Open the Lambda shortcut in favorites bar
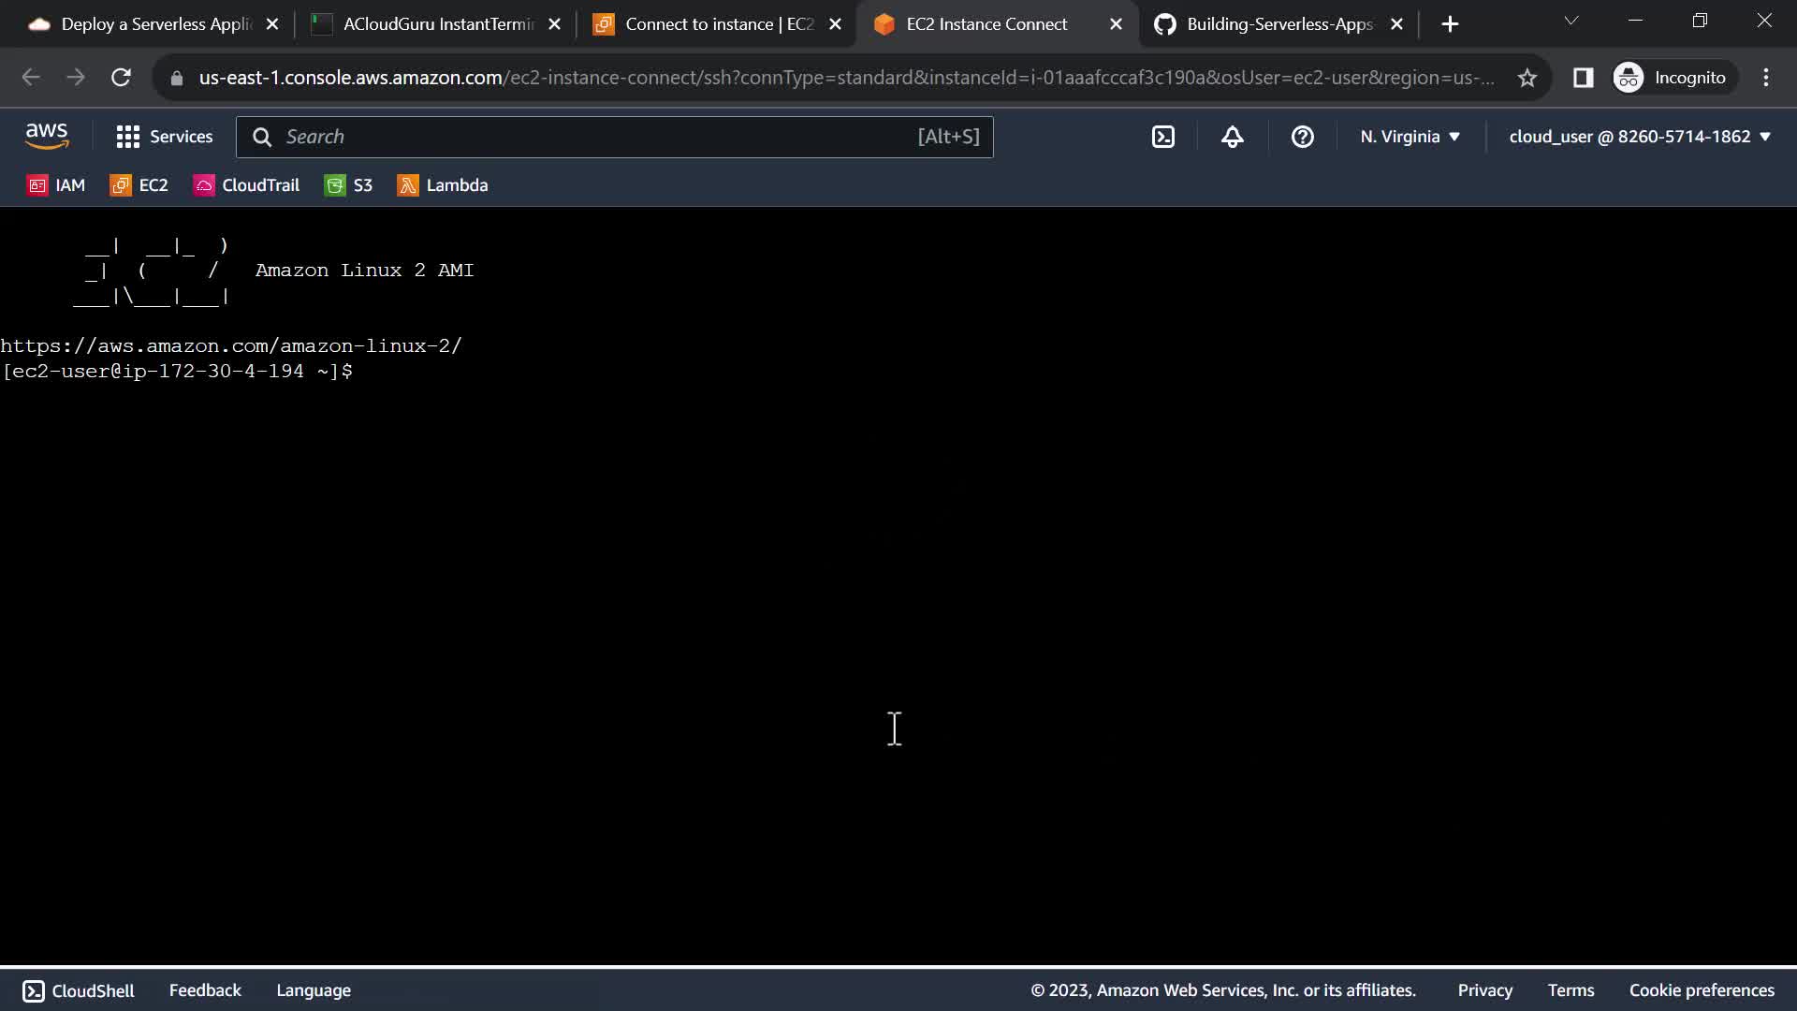Image resolution: width=1797 pixels, height=1011 pixels. click(443, 185)
